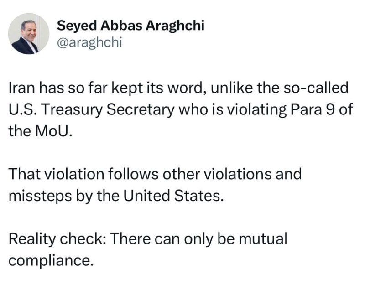Click the word compliance at the end
Screen dimensions: 365x285
coord(51,260)
